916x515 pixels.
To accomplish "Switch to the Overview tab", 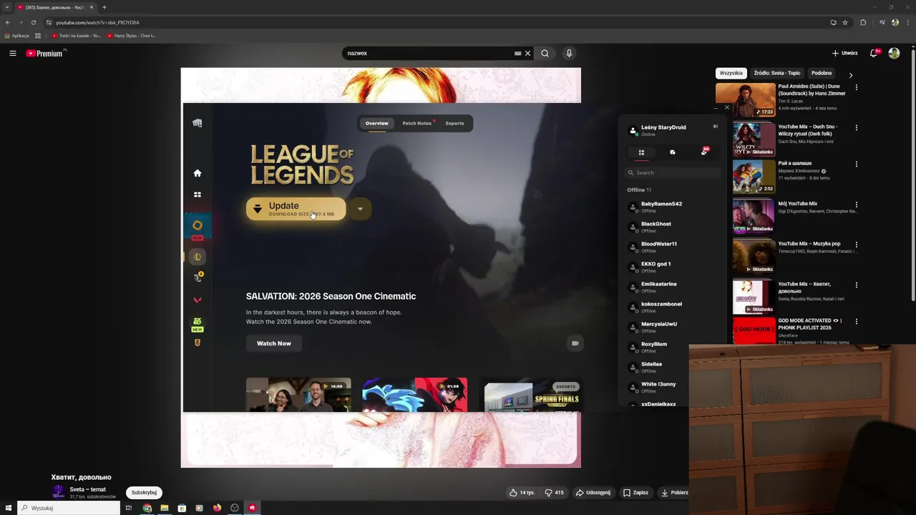I will tap(377, 123).
